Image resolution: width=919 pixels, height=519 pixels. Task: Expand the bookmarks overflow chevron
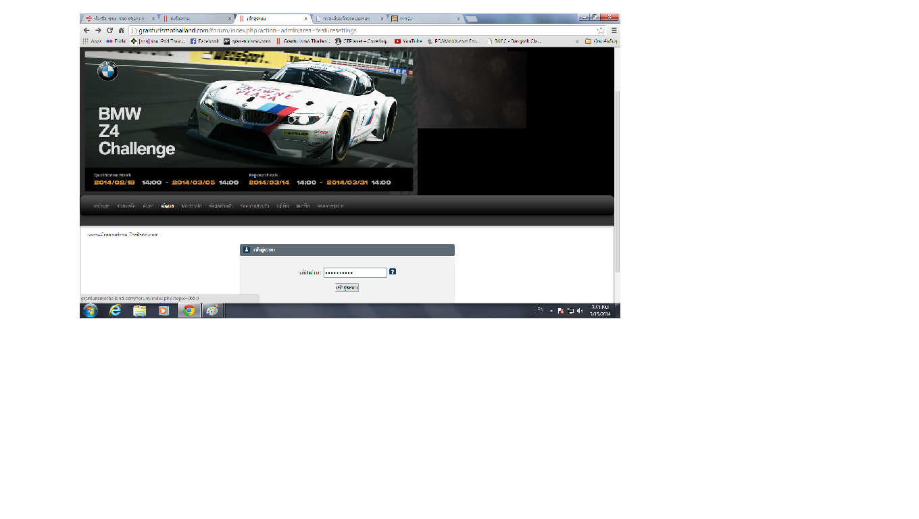(576, 41)
